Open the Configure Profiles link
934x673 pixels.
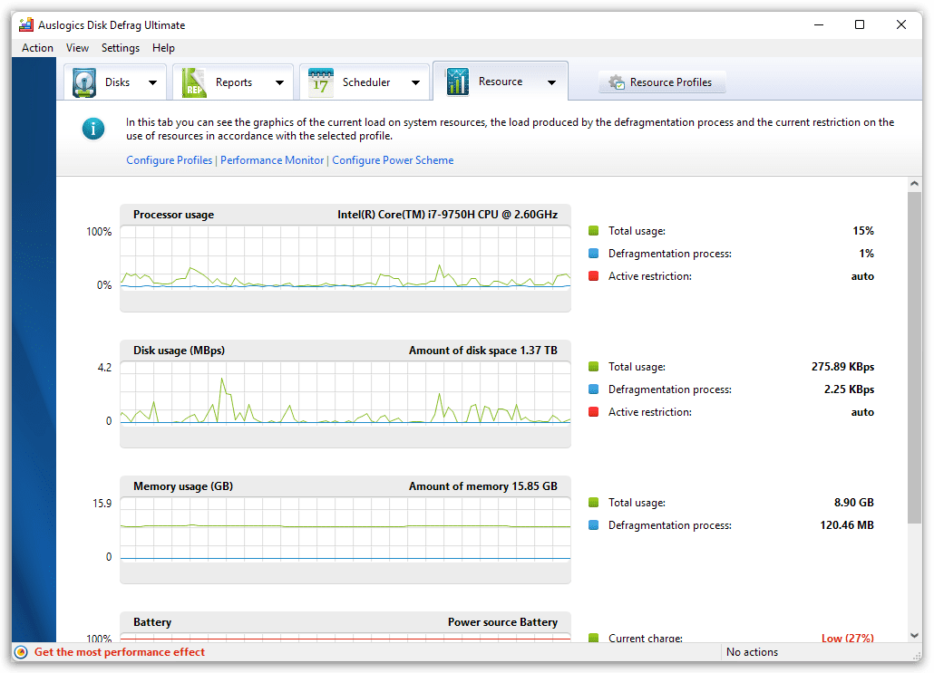pyautogui.click(x=170, y=160)
